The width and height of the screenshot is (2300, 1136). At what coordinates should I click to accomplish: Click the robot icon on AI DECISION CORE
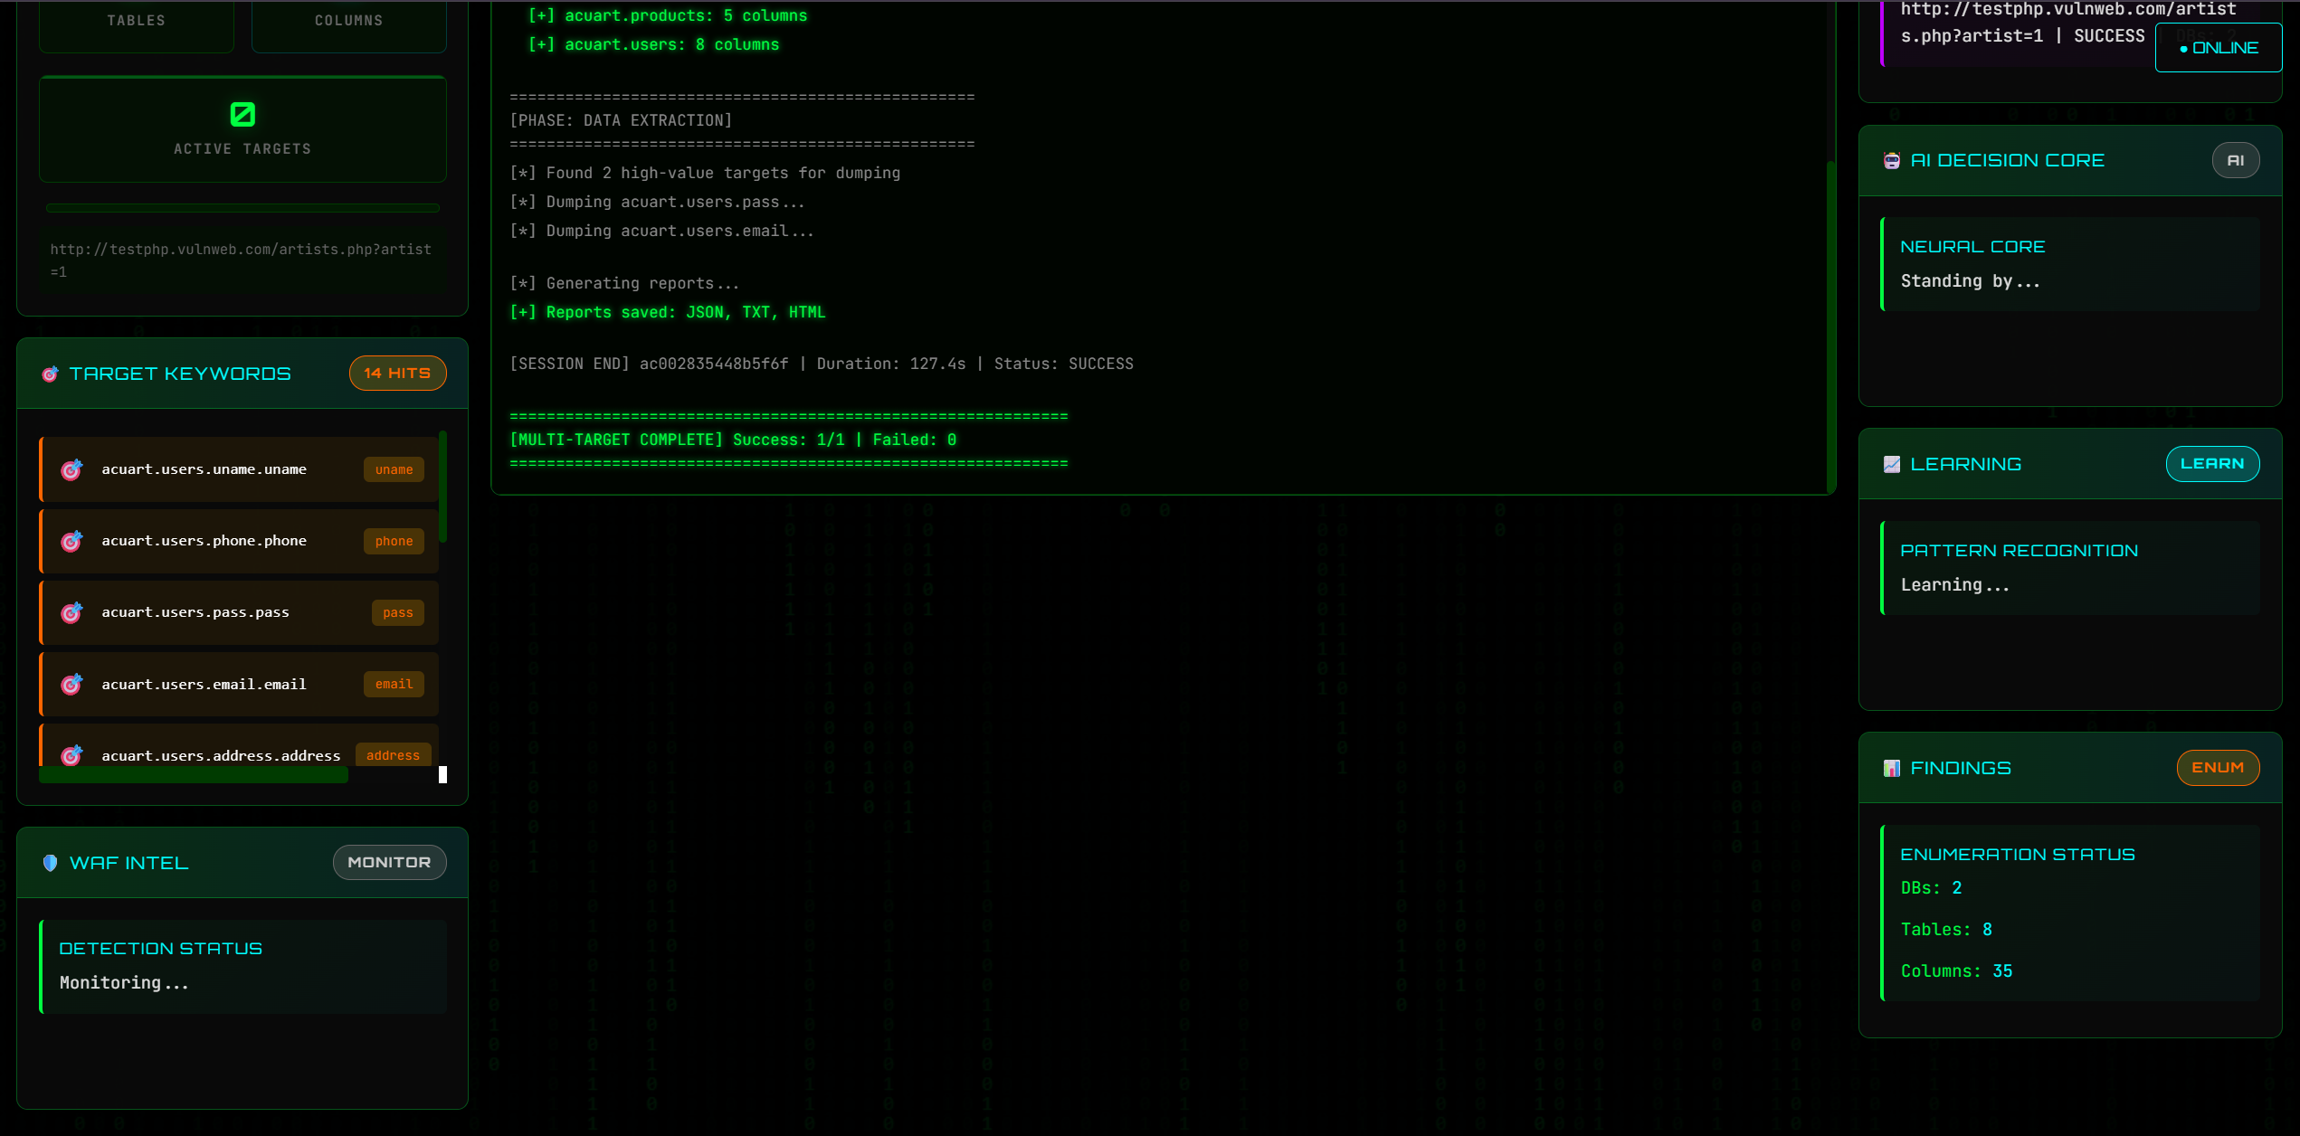pyautogui.click(x=1892, y=160)
